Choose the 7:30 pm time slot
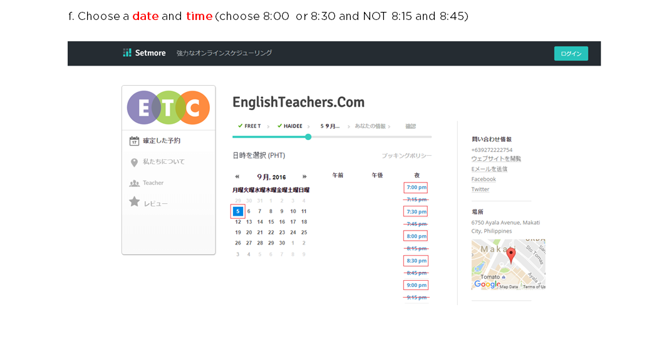This screenshot has width=669, height=337. (416, 212)
